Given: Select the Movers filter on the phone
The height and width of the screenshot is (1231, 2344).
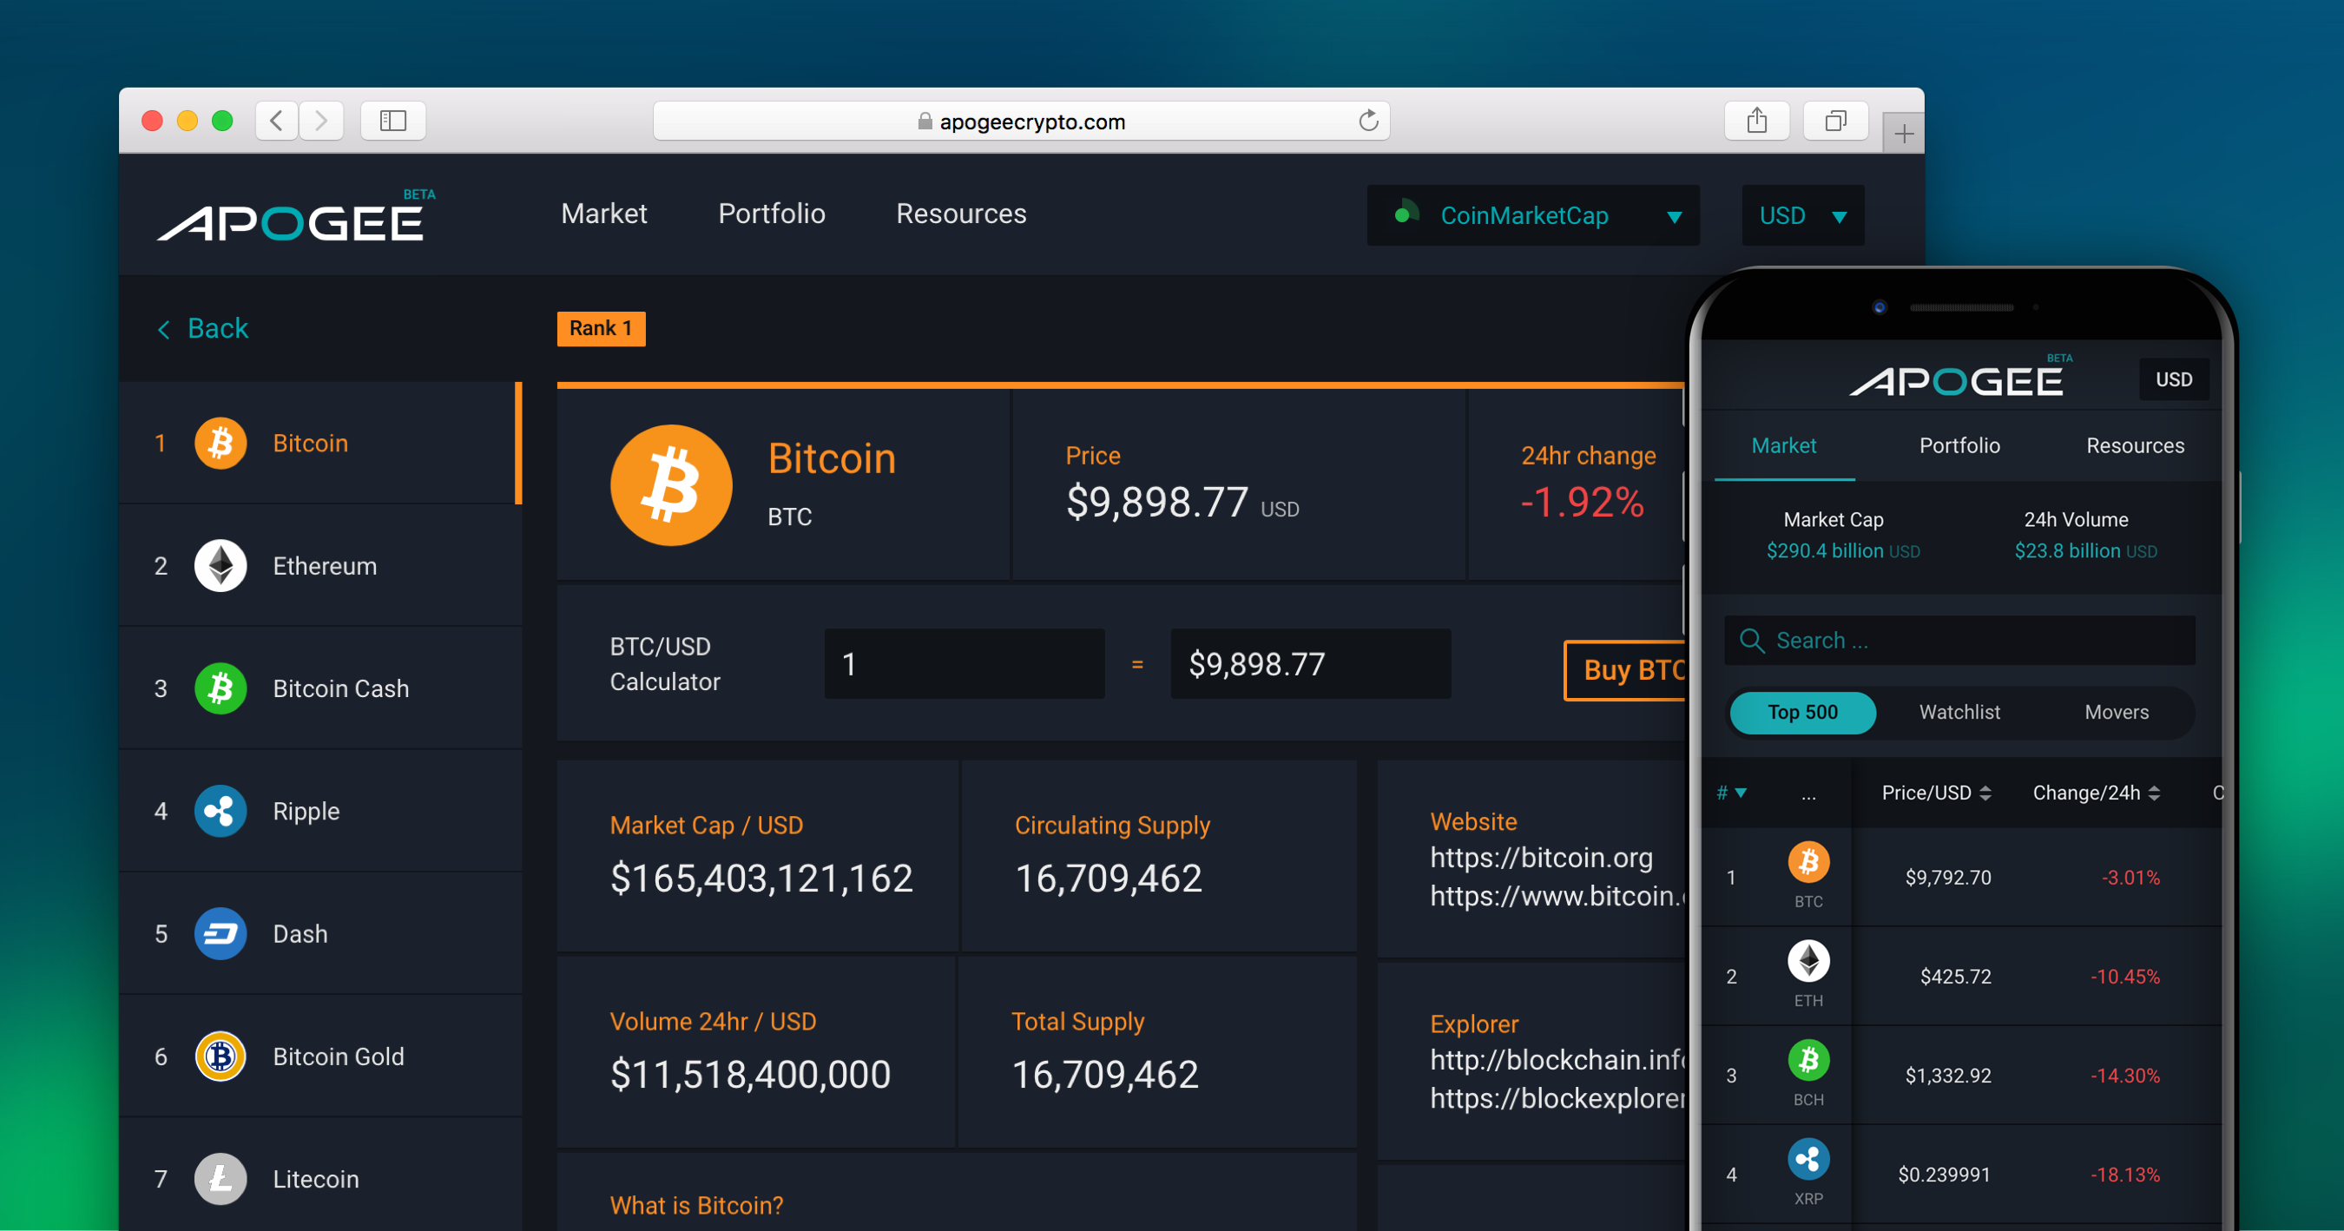Looking at the screenshot, I should tap(2117, 713).
